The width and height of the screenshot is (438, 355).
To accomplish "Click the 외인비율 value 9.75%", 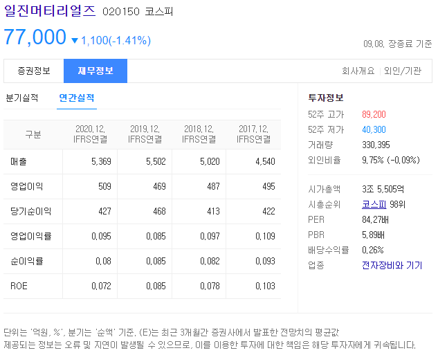I will pos(373,160).
